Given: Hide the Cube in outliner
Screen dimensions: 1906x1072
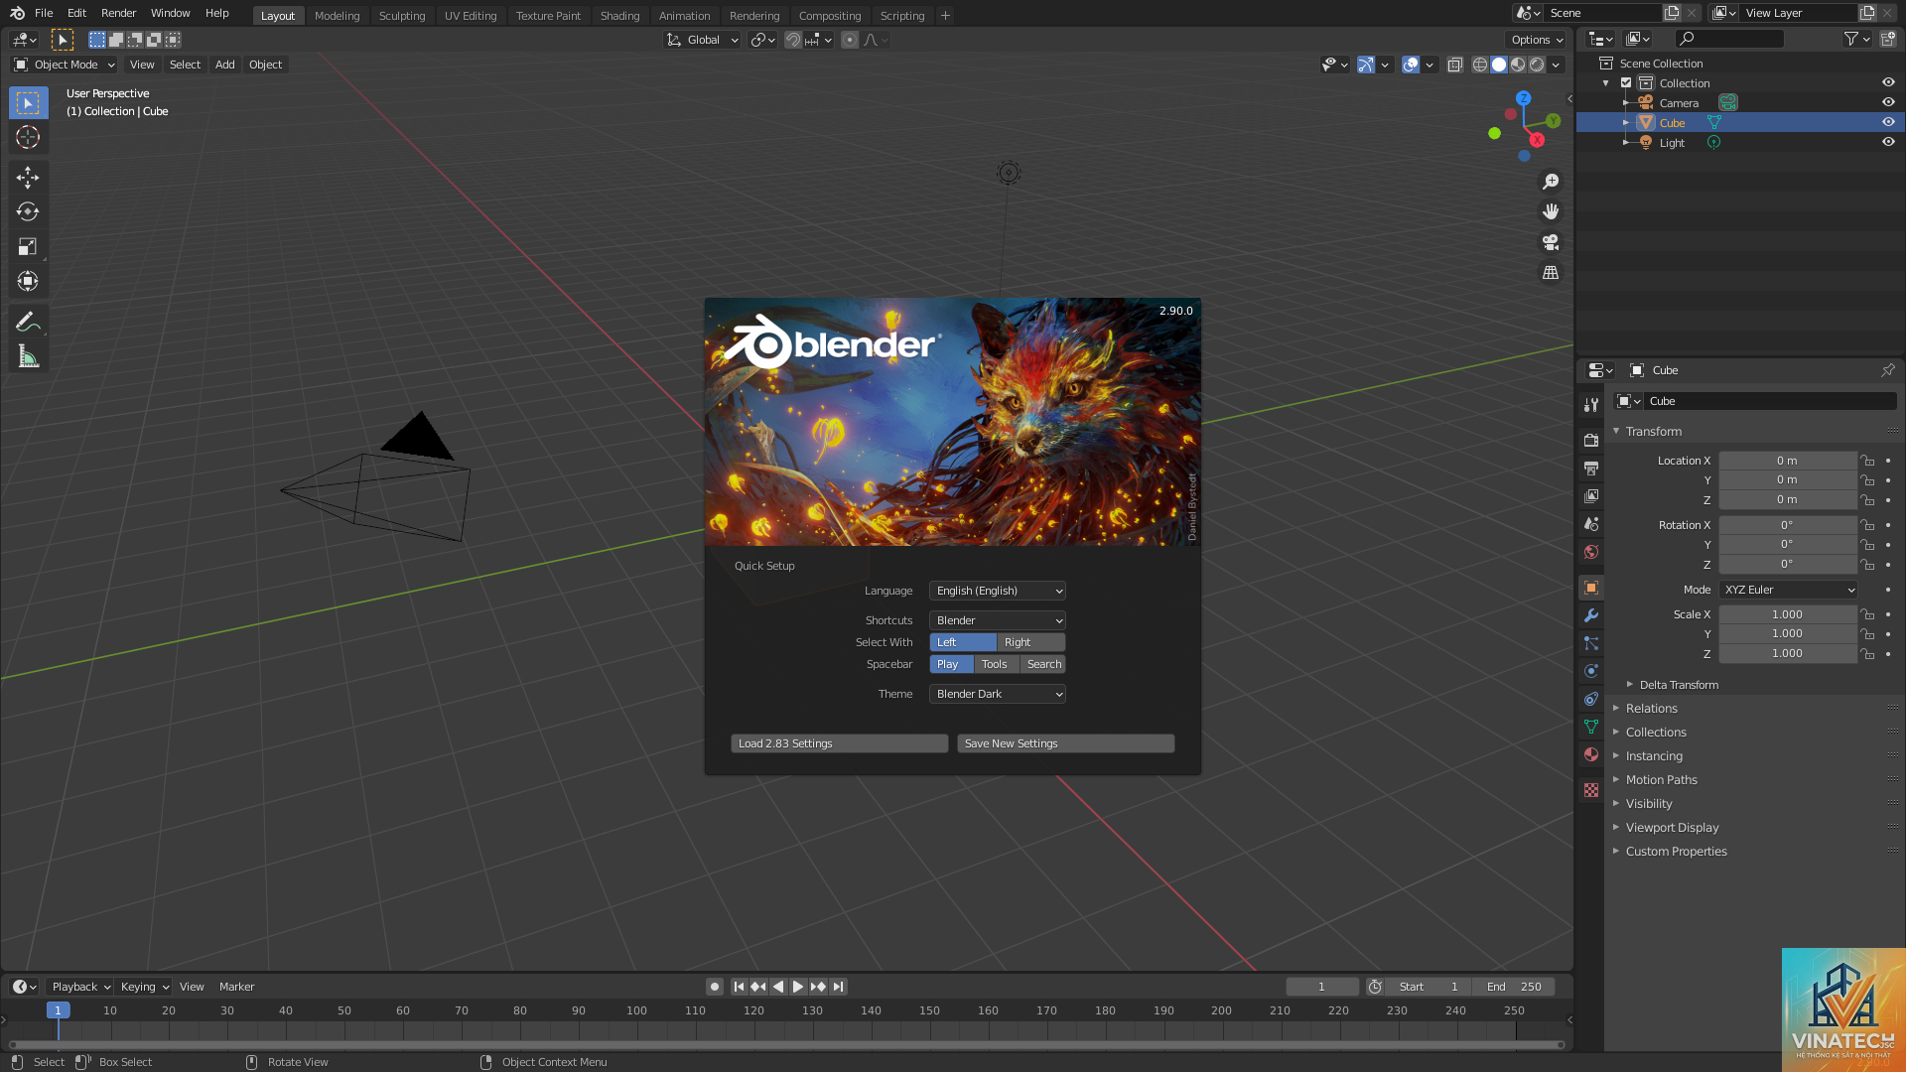Looking at the screenshot, I should (x=1888, y=122).
